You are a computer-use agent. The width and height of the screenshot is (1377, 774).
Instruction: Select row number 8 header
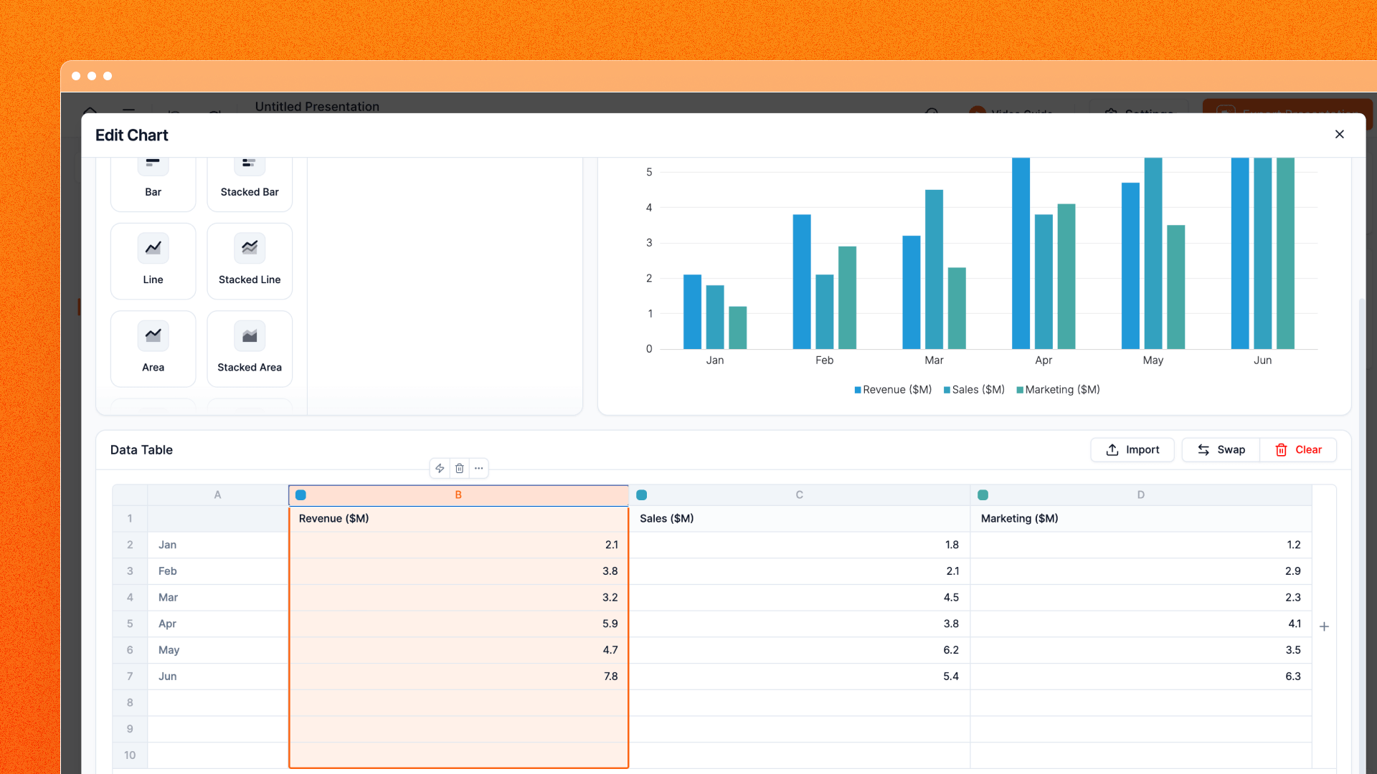[130, 703]
